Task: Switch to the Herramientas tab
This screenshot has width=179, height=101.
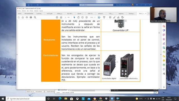Action: pos(29,13)
